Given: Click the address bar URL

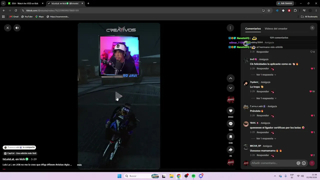Looking at the screenshot, I should pos(52,10).
